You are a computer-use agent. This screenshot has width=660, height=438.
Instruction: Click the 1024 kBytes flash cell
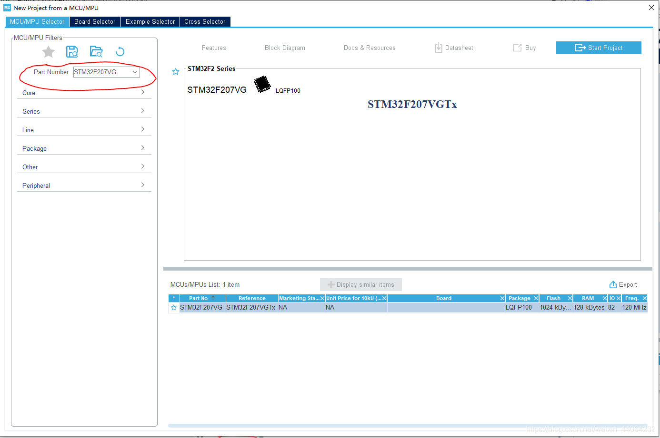[x=555, y=308]
